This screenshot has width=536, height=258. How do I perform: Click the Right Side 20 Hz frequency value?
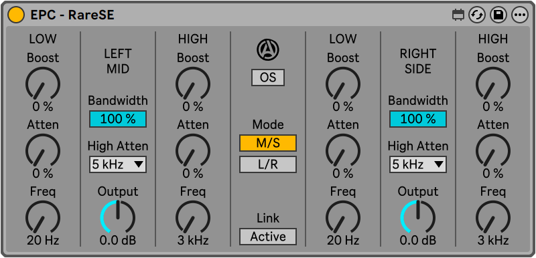pyautogui.click(x=343, y=241)
